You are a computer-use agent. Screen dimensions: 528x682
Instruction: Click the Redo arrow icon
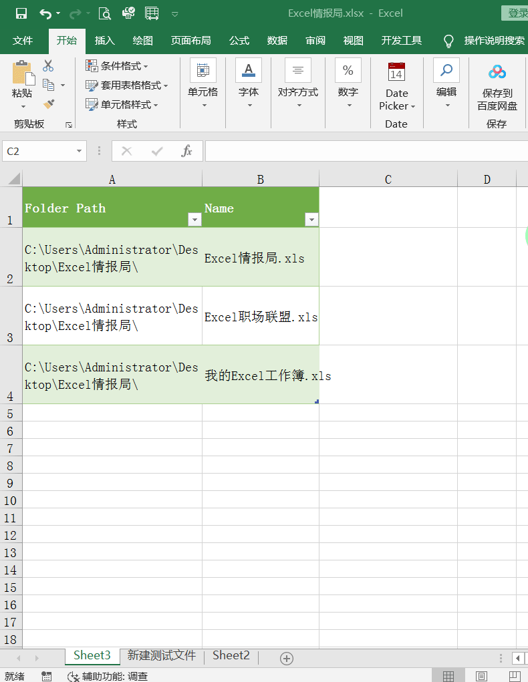(x=76, y=14)
